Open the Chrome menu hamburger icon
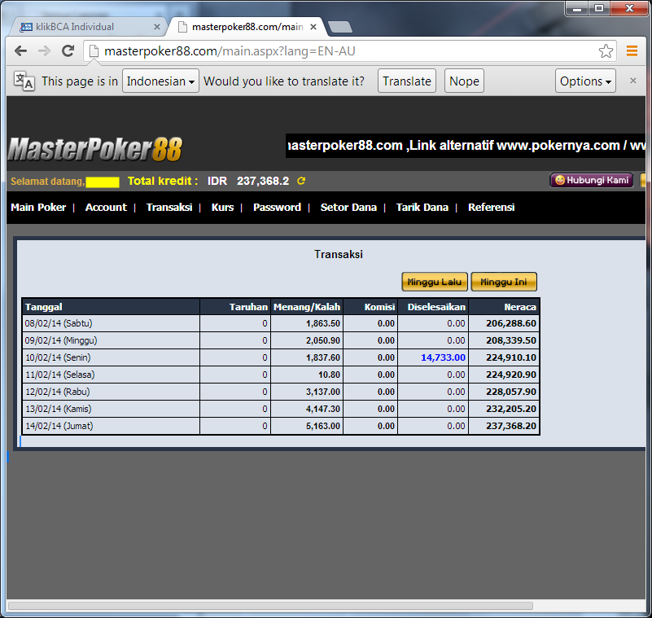Screen dimensions: 652x618 pos(632,51)
